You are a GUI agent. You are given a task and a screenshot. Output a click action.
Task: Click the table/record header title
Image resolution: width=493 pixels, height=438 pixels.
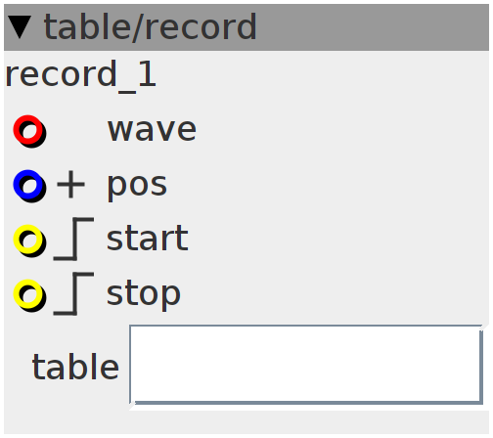151,27
